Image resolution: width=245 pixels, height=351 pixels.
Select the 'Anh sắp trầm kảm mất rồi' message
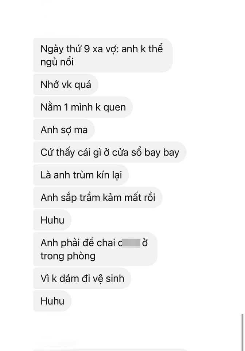pos(98,197)
